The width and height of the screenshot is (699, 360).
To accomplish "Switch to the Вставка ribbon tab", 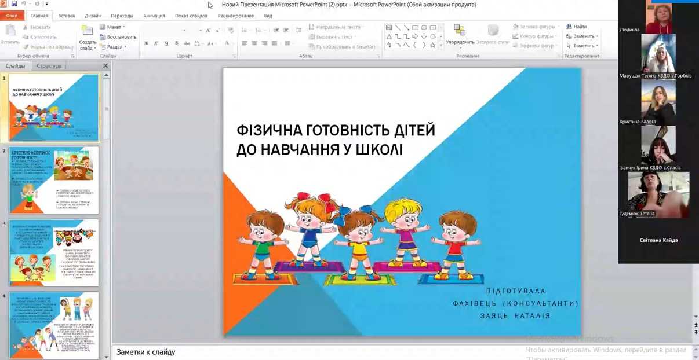I will tap(66, 16).
